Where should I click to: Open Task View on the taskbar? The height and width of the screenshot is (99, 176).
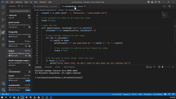6,97
